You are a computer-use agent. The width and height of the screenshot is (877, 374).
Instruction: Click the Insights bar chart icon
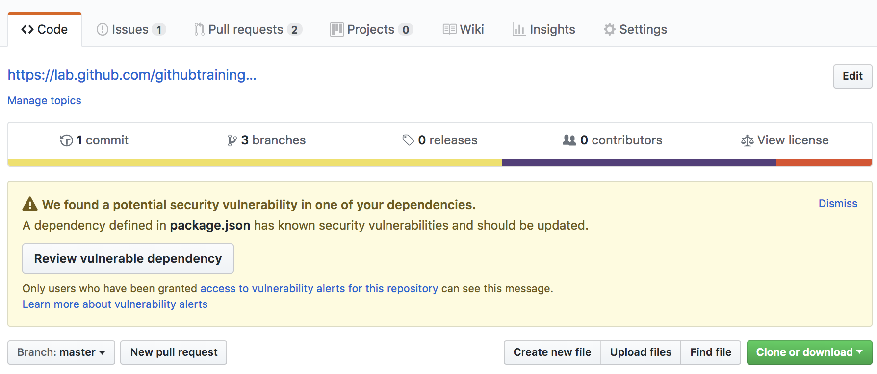518,29
